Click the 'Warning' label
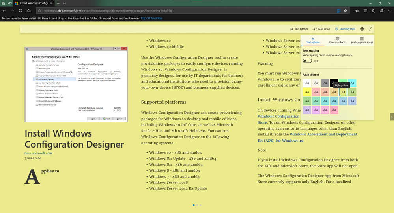394x213 pixels. coord(265,63)
